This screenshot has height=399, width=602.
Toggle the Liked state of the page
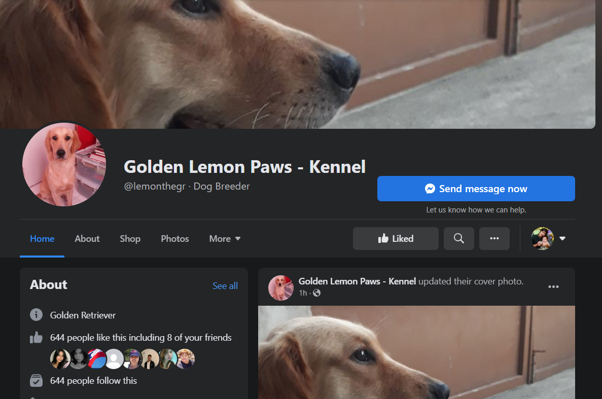[x=396, y=238]
